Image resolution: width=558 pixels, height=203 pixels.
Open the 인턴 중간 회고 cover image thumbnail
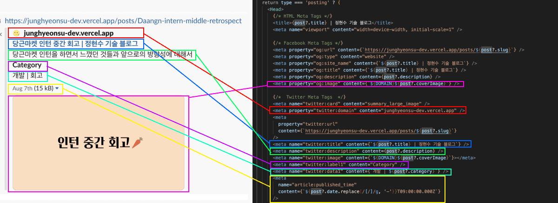tap(99, 143)
